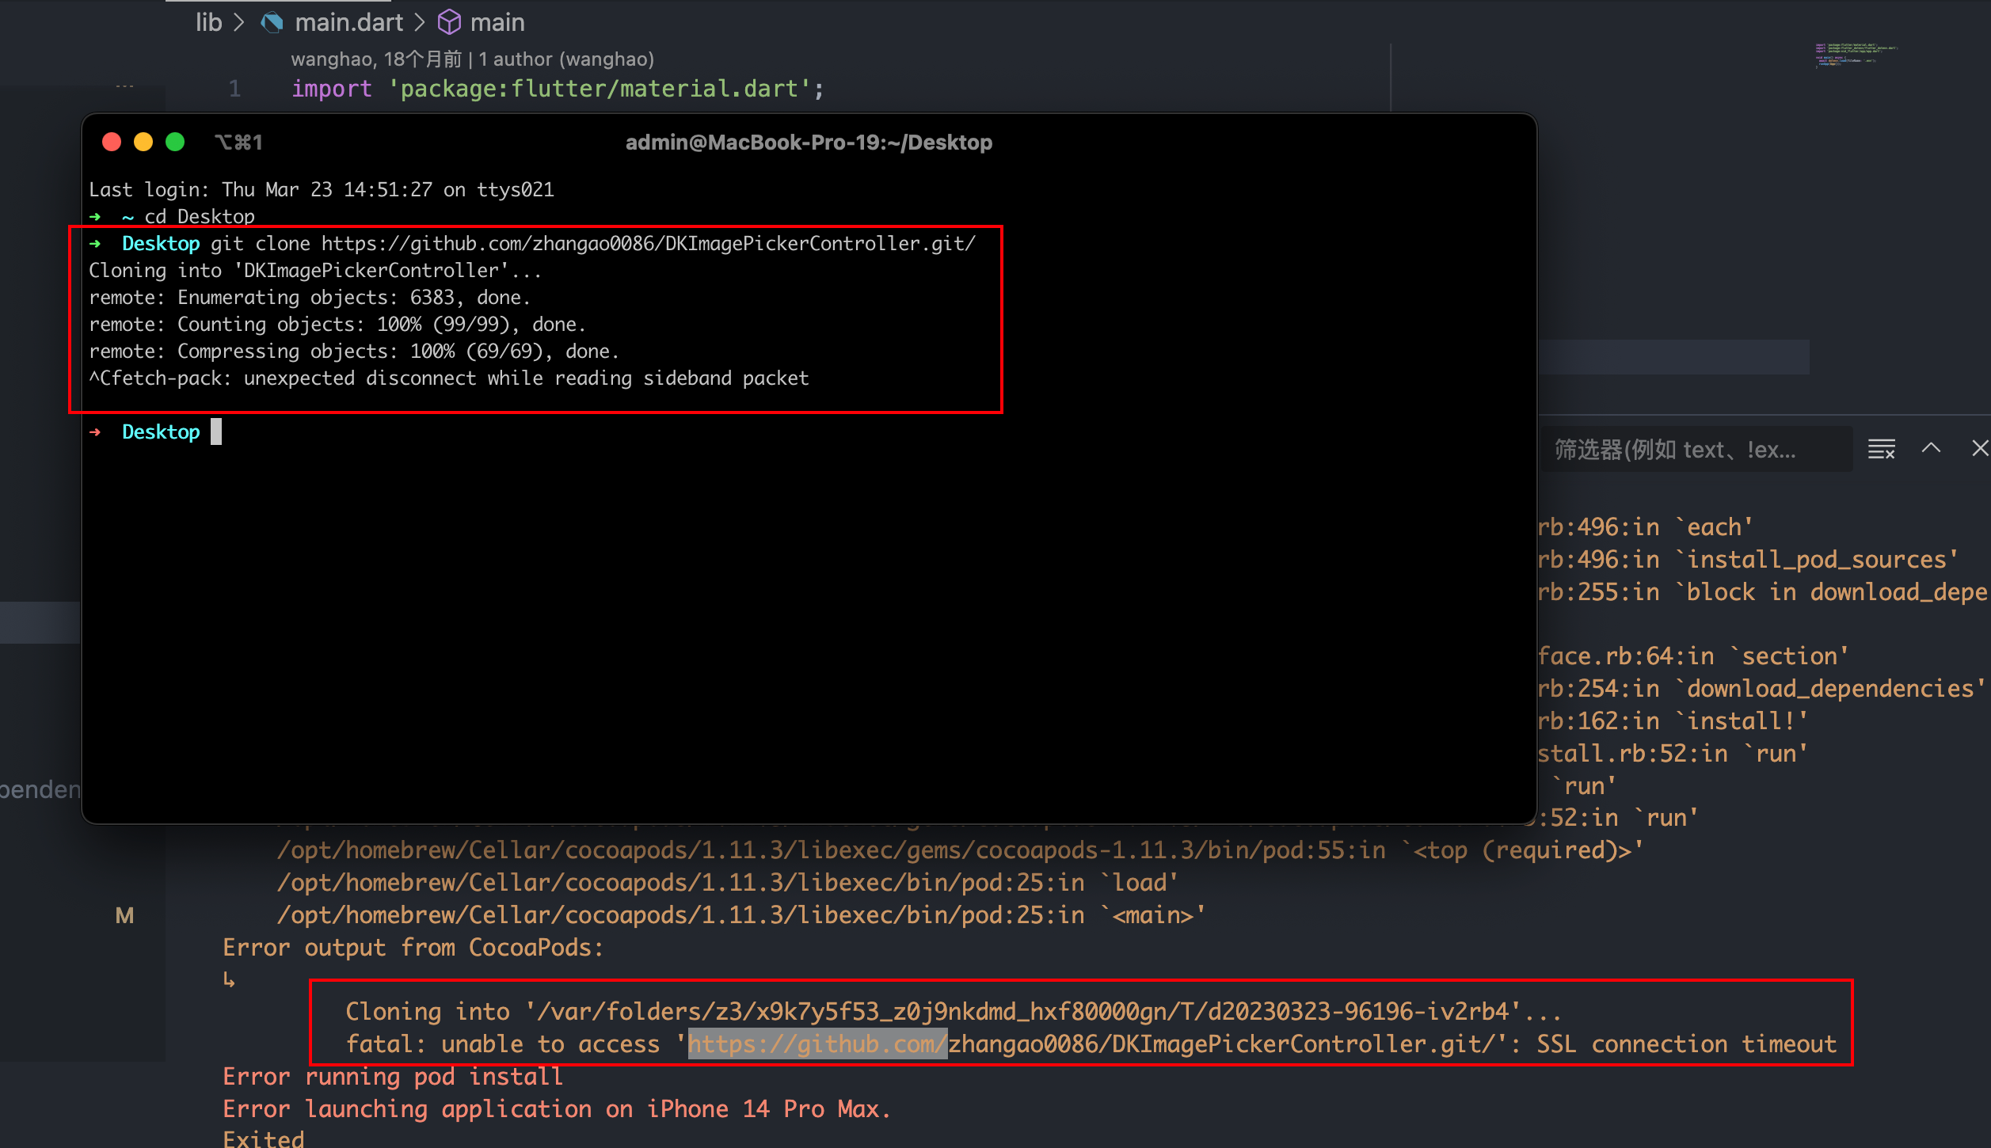
Task: Click the green zoom button of terminal
Action: point(175,142)
